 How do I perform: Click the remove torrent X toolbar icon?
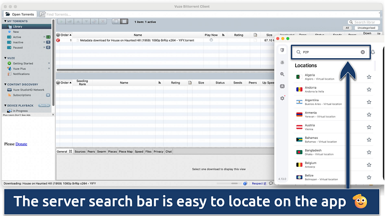point(102,21)
